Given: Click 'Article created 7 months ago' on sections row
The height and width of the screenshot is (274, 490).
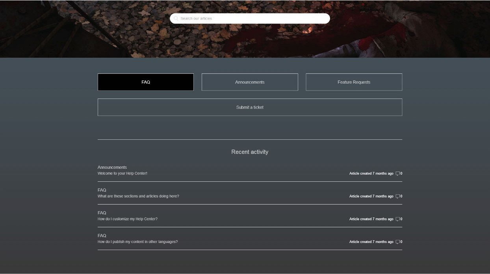Looking at the screenshot, I should click(x=371, y=196).
